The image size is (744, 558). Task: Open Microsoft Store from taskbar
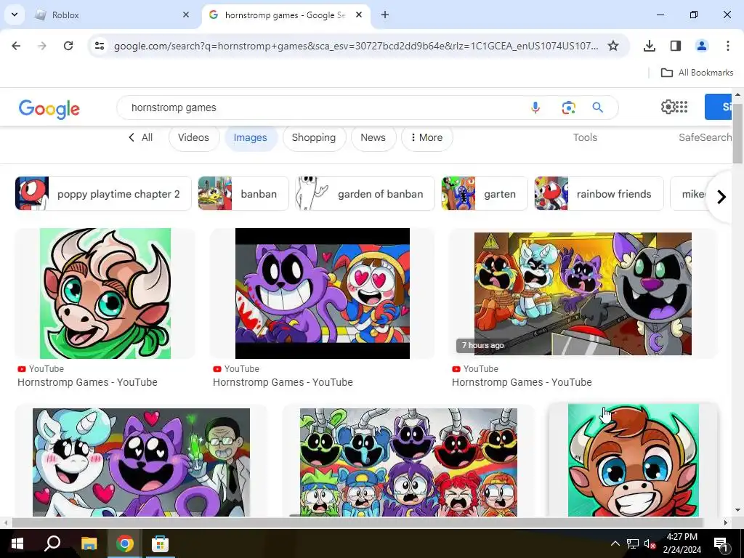pyautogui.click(x=161, y=543)
